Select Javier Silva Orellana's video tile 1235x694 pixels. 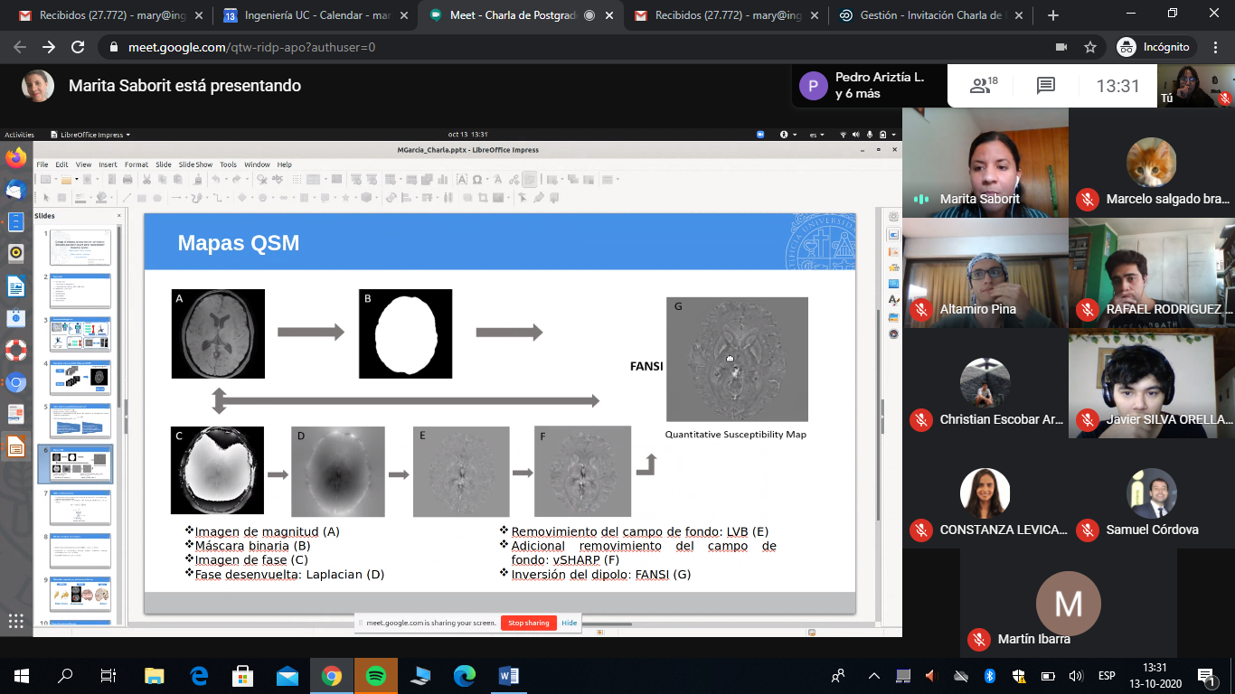(x=1151, y=384)
